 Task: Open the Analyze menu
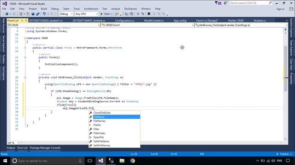[116, 9]
